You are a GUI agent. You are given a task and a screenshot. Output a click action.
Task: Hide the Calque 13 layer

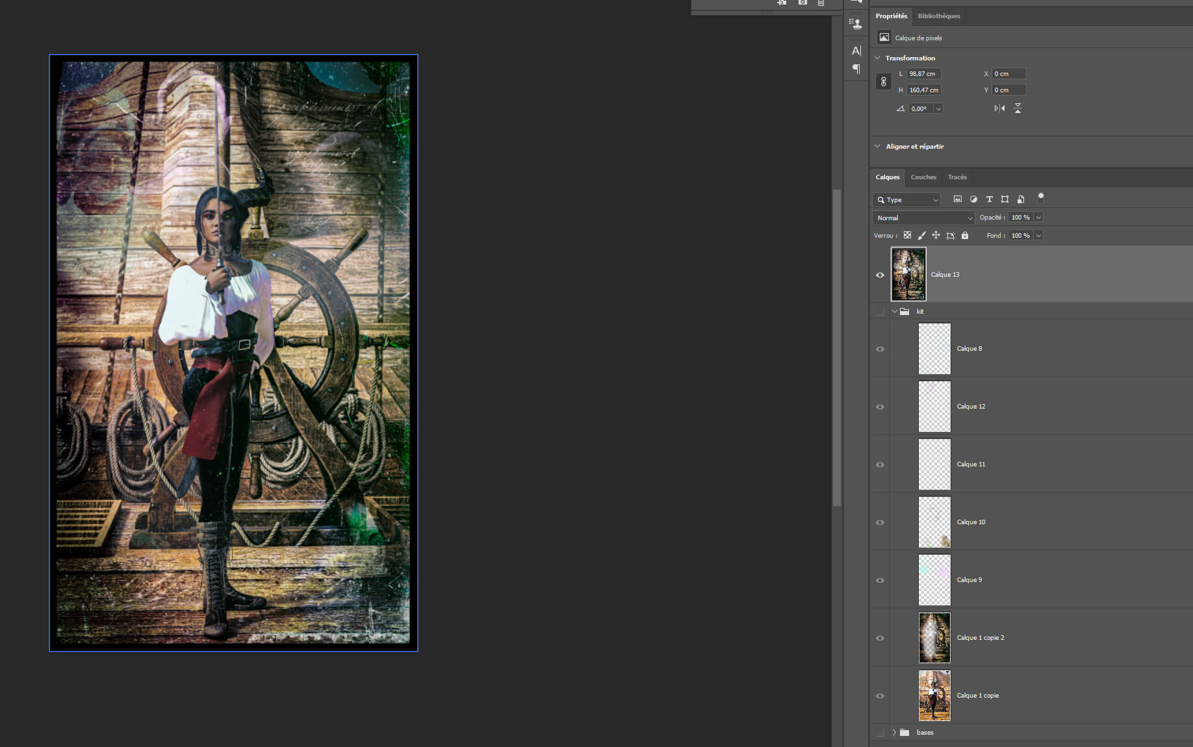[880, 275]
